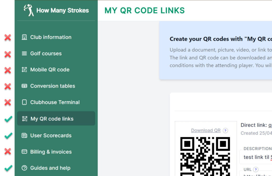
Task: Open User Scorecards page
Action: [56, 135]
